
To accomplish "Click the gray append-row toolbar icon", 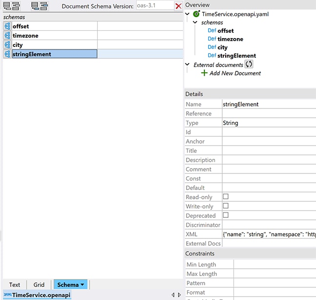I will pyautogui.click(x=7, y=6).
